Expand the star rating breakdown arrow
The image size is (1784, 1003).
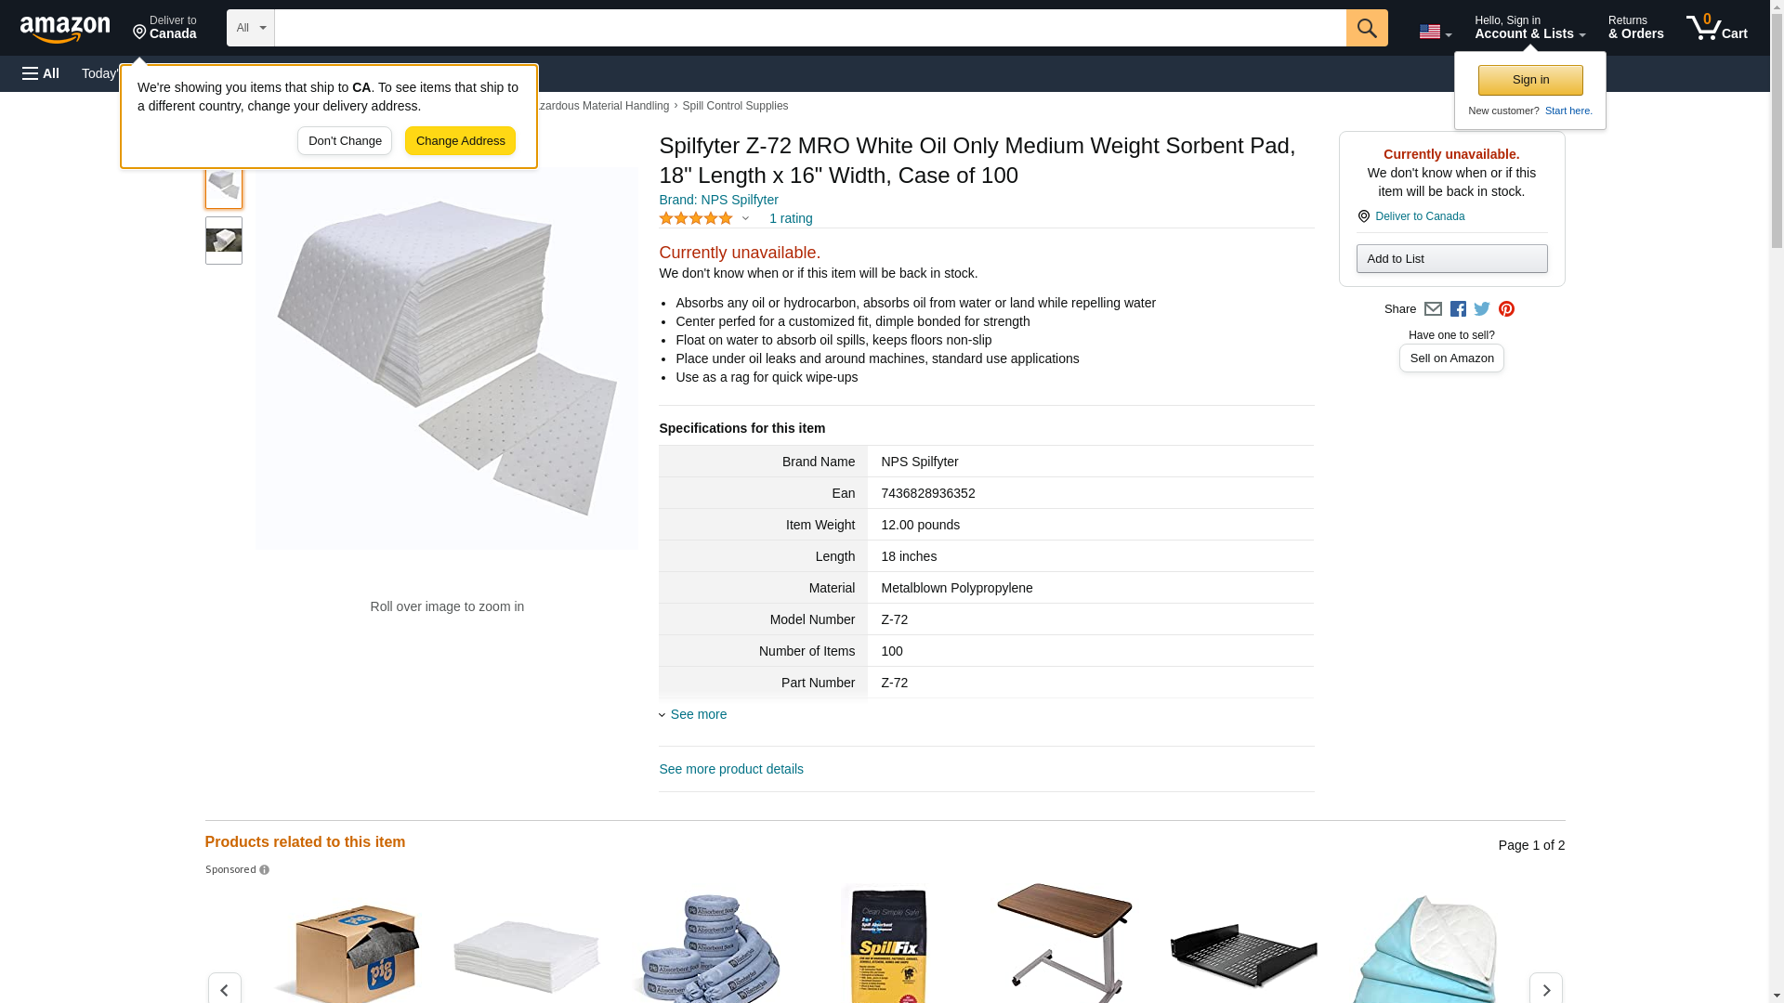[745, 219]
